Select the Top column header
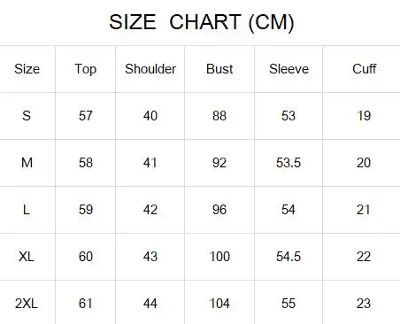Screen dimensions: 400x324 (86, 69)
